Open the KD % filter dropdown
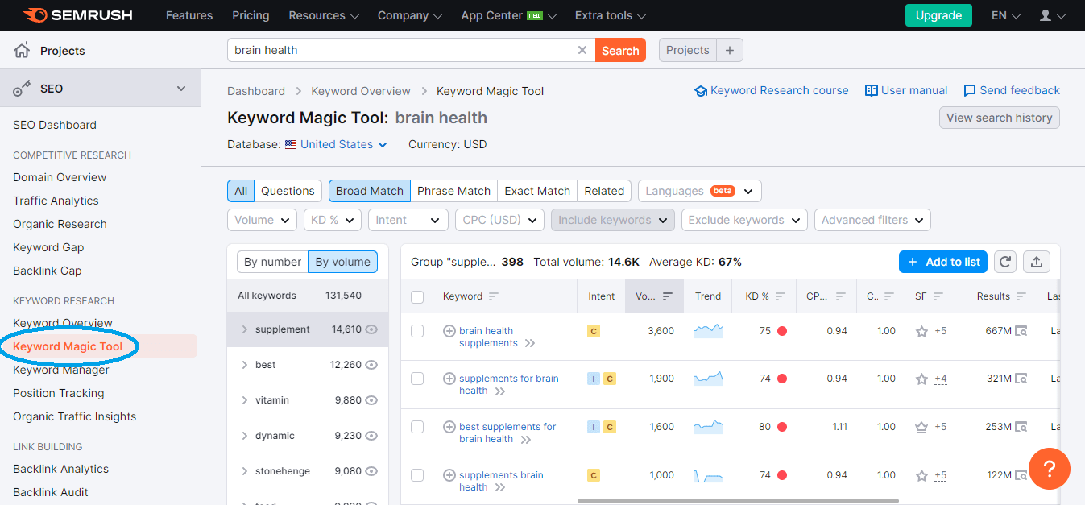The height and width of the screenshot is (505, 1085). tap(333, 220)
